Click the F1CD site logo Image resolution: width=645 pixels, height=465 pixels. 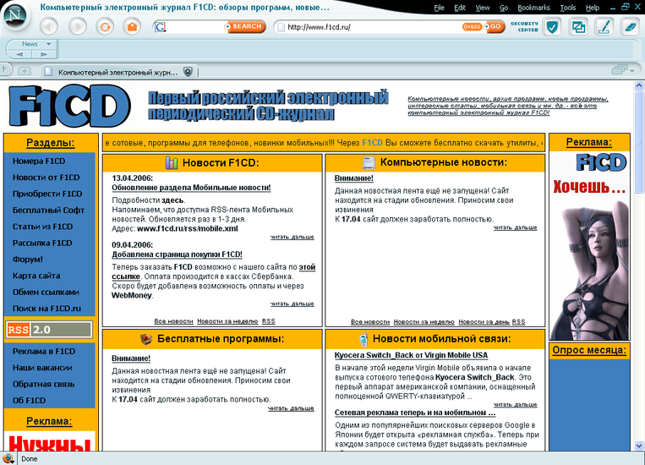point(70,107)
